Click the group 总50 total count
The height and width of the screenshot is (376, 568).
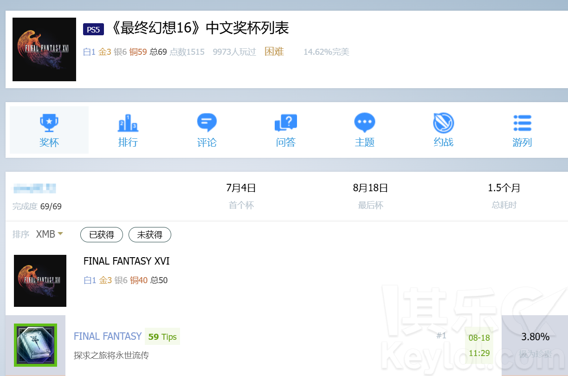159,280
